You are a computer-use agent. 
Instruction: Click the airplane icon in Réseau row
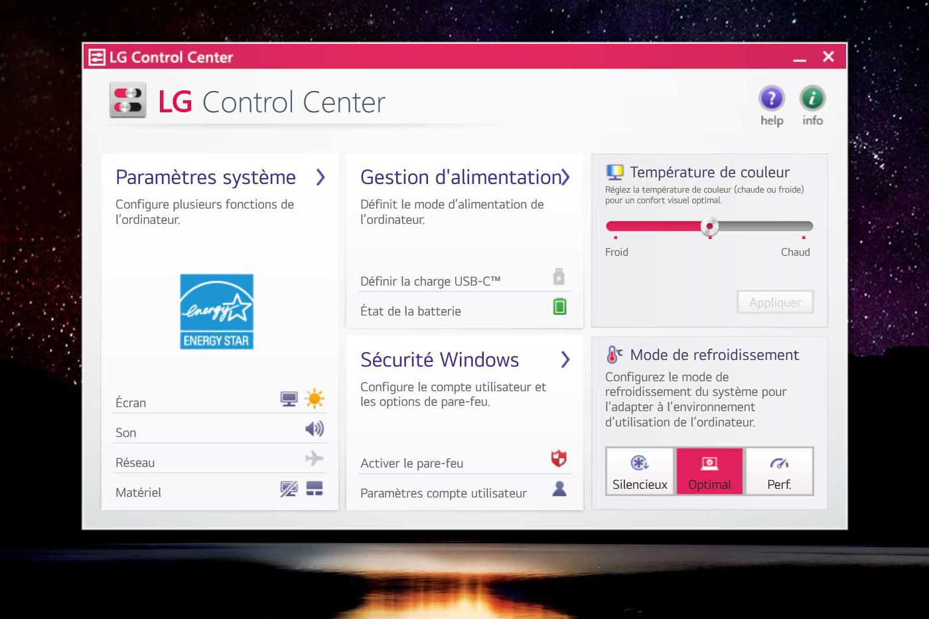point(315,458)
